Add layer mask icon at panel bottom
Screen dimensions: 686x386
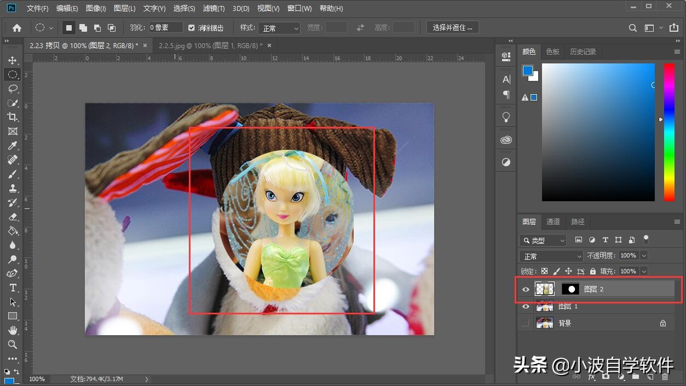pyautogui.click(x=606, y=377)
